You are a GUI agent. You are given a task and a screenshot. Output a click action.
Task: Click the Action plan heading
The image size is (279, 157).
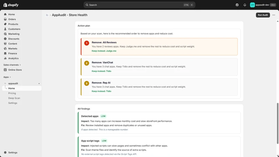click(84, 25)
